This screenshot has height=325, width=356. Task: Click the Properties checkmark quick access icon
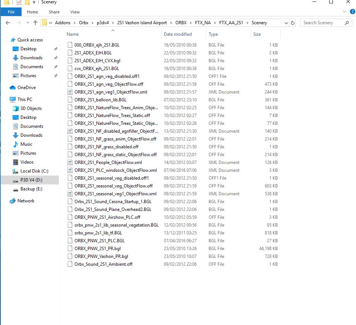click(x=19, y=2)
